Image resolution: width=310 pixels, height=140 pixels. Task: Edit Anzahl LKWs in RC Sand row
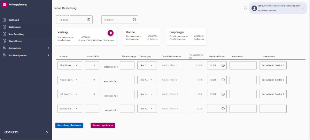pyautogui.click(x=92, y=94)
